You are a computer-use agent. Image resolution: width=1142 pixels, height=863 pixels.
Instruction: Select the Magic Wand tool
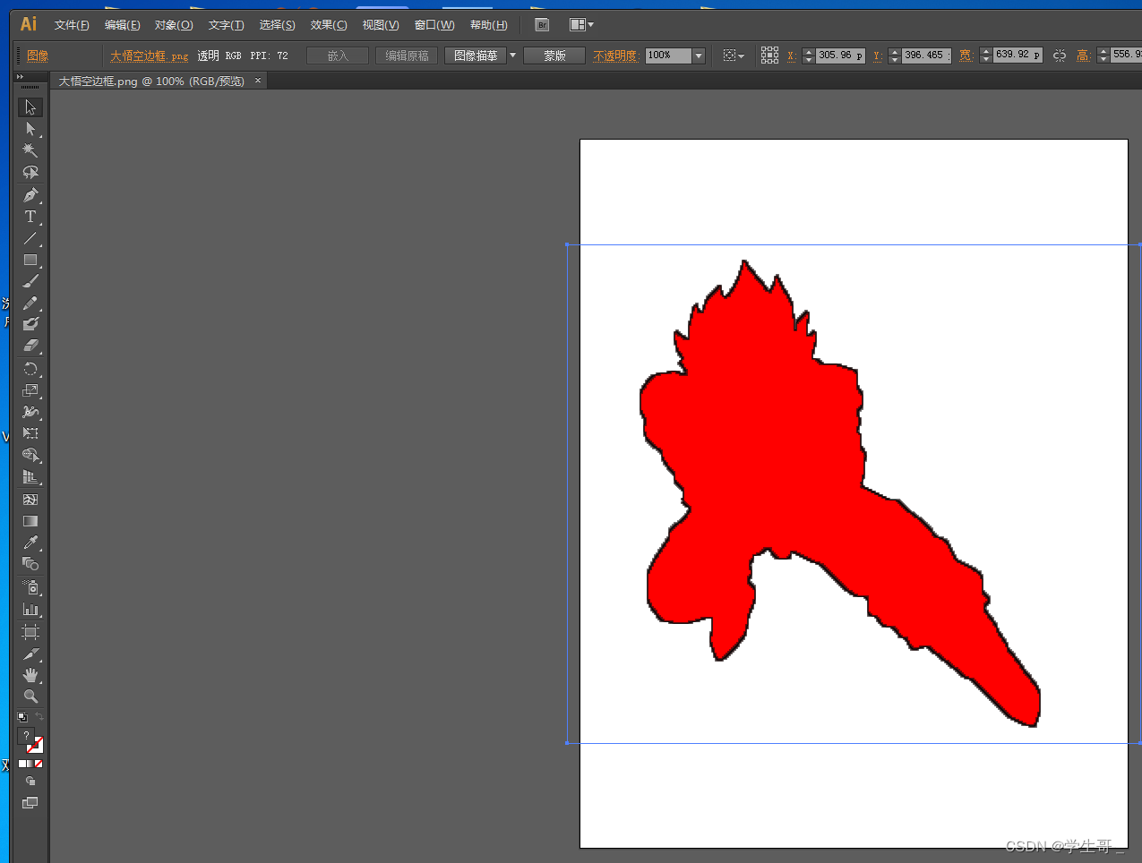click(x=30, y=150)
